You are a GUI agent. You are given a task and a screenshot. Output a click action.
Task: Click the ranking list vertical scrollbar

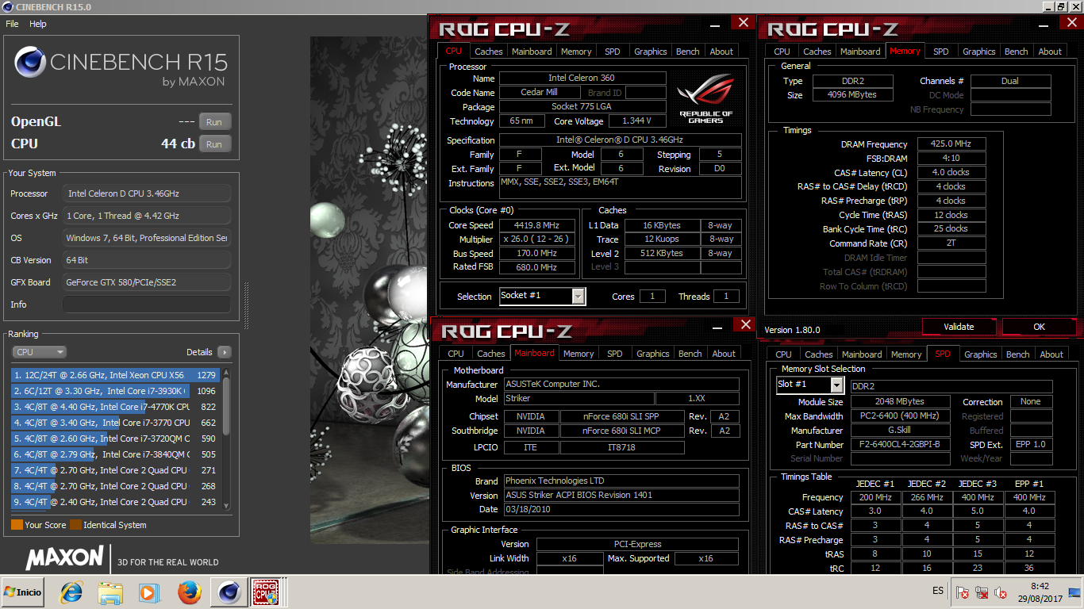[x=226, y=439]
